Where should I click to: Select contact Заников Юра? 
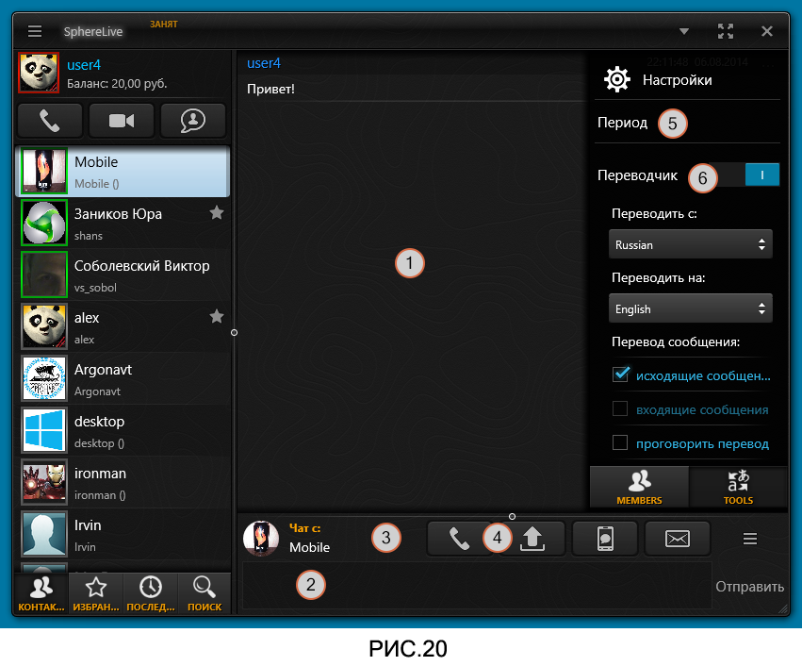pos(123,224)
